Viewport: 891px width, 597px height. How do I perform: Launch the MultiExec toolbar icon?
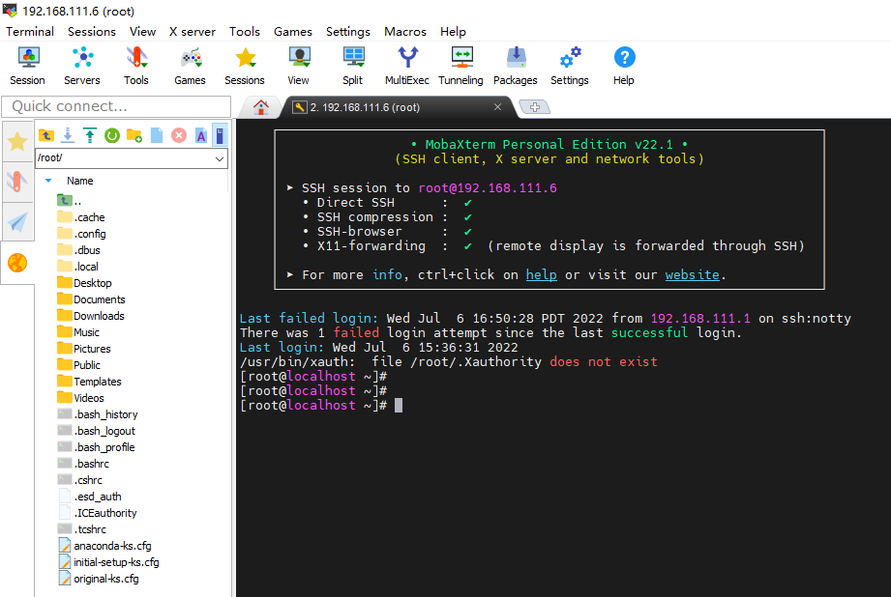[407, 66]
